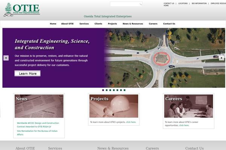Click the Careers meeting thumbnail
This screenshot has height=150, width=226.
189,106
